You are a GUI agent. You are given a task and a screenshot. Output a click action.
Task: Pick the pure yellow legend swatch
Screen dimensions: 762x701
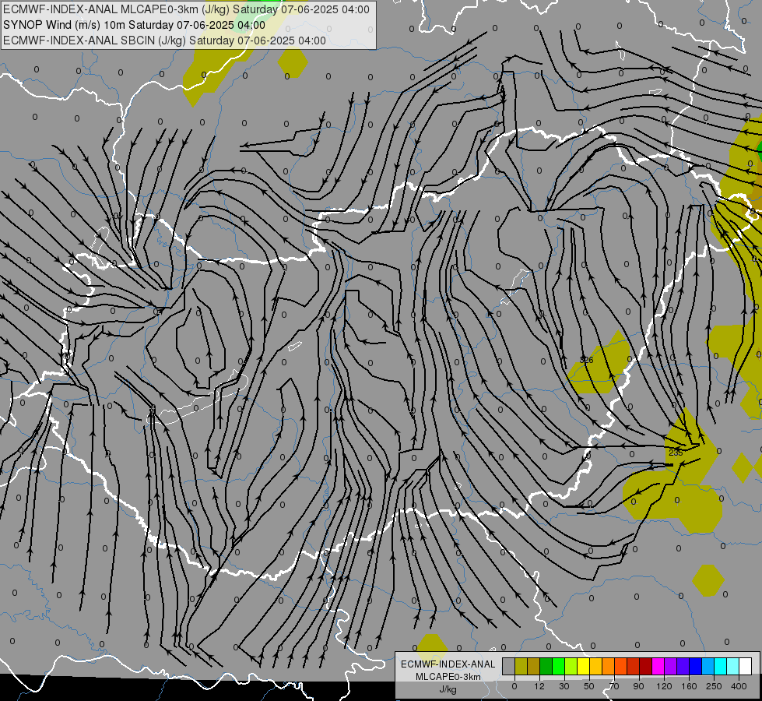click(x=583, y=666)
